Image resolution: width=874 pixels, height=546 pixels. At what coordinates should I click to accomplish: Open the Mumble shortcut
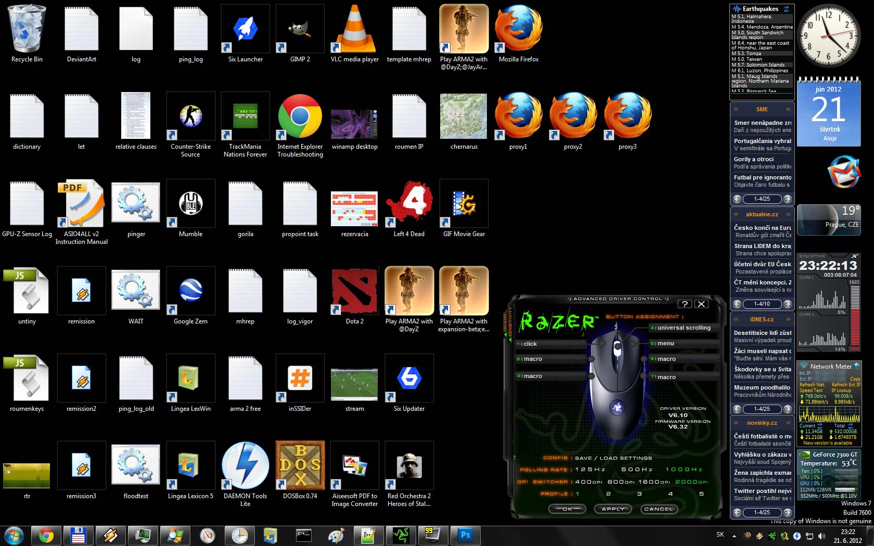190,208
